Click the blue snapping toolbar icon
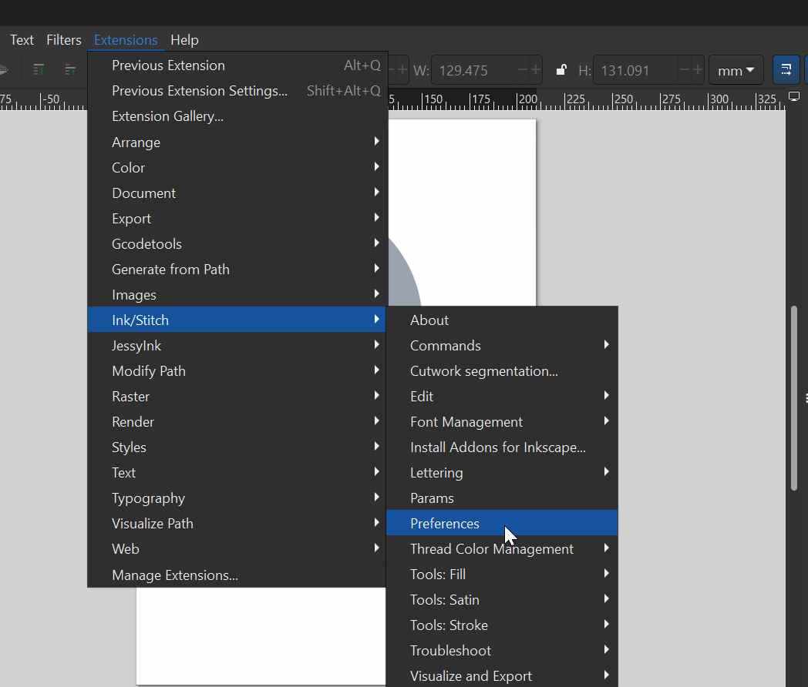The image size is (808, 687). pos(786,70)
